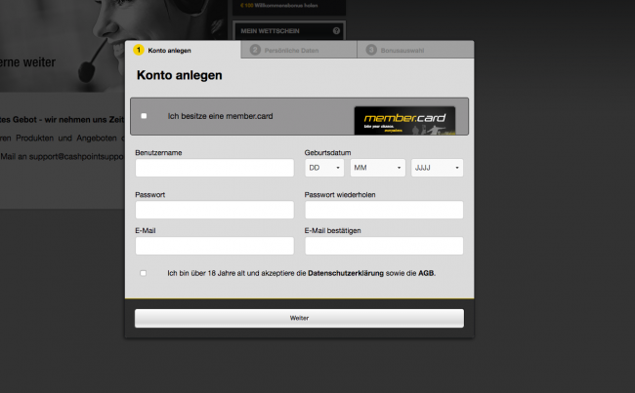The width and height of the screenshot is (635, 393).
Task: Expand the MM month dropdown
Action: (377, 168)
